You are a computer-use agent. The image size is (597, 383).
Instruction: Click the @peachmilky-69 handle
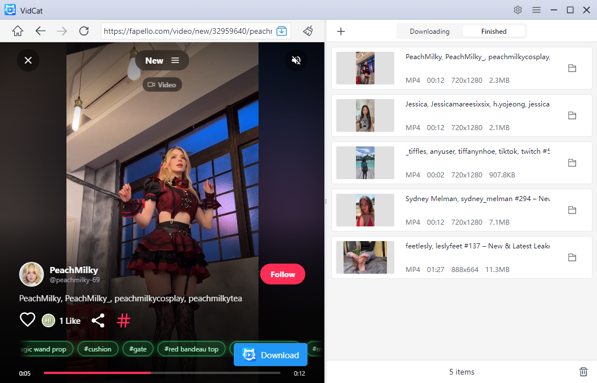pos(74,280)
